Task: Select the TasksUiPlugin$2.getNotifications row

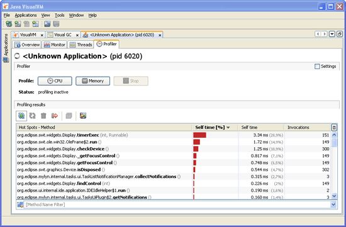Action: click(174, 197)
